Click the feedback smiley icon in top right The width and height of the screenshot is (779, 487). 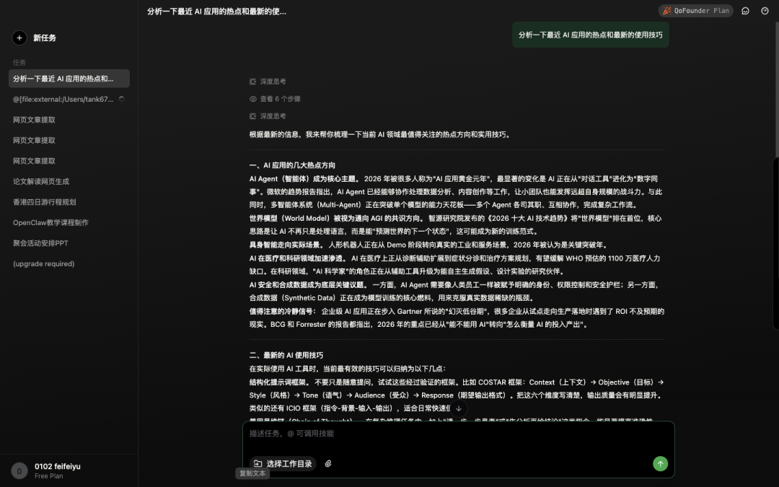(745, 10)
